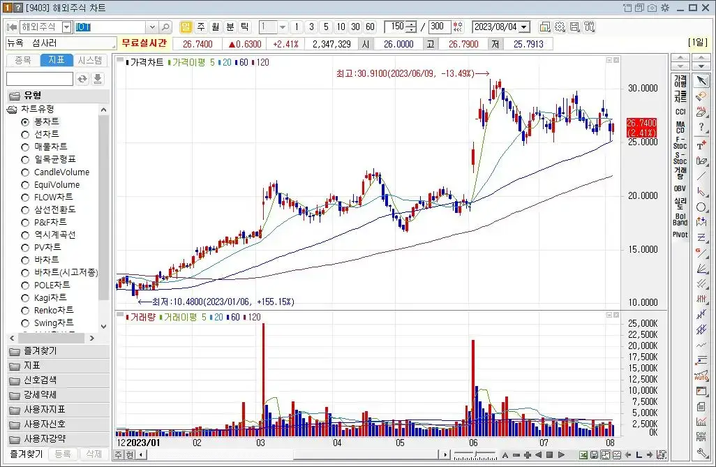Screen dimensions: 716x467
Task: Open the 해외주식 market dropdown
Action: [x=67, y=27]
